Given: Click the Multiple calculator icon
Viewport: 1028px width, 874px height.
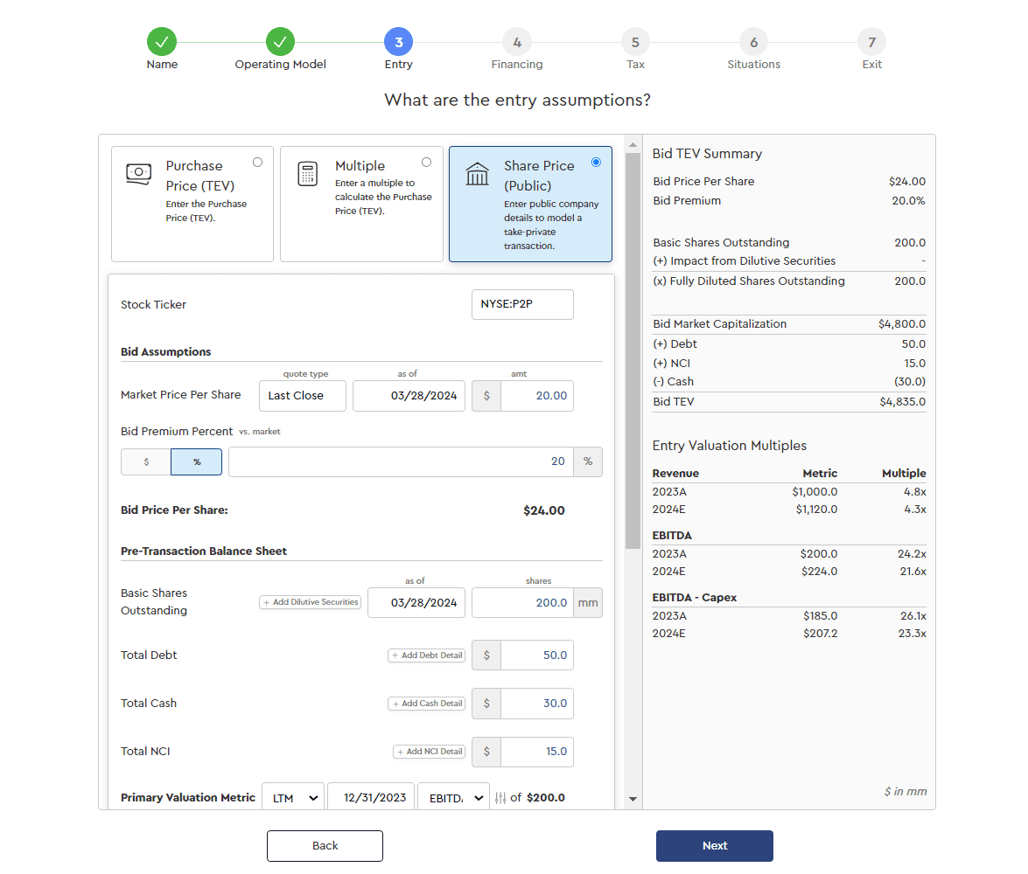Looking at the screenshot, I should click(x=307, y=173).
